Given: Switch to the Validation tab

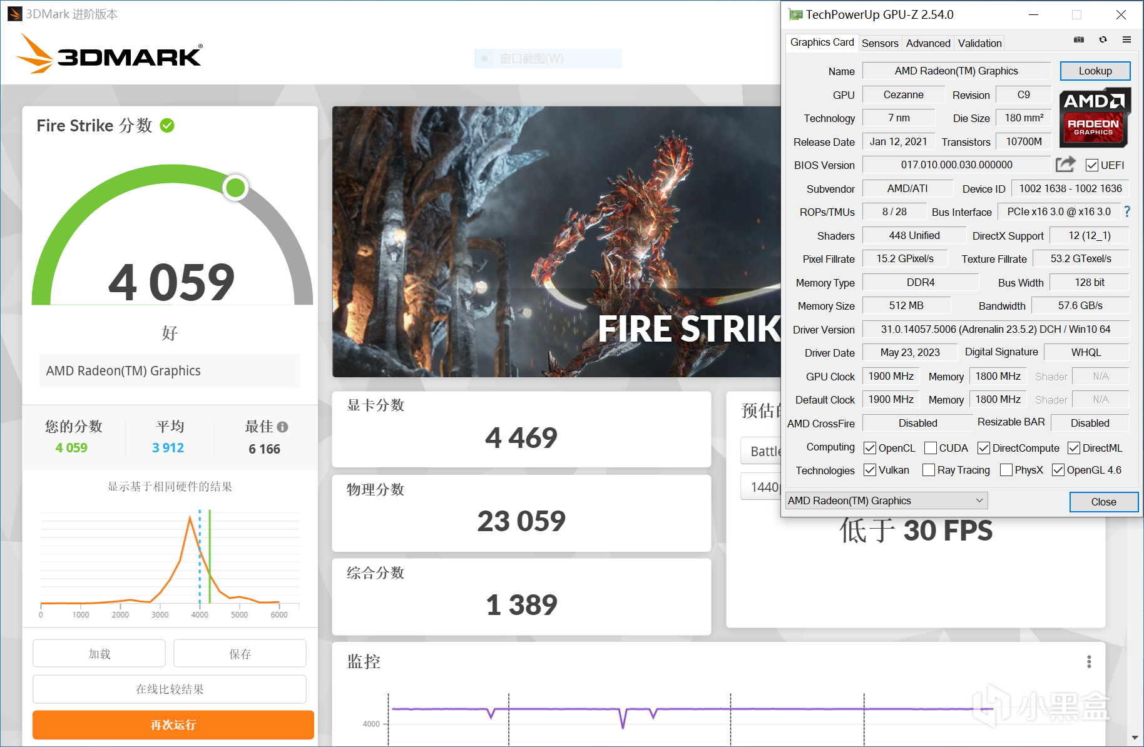Looking at the screenshot, I should tap(979, 43).
